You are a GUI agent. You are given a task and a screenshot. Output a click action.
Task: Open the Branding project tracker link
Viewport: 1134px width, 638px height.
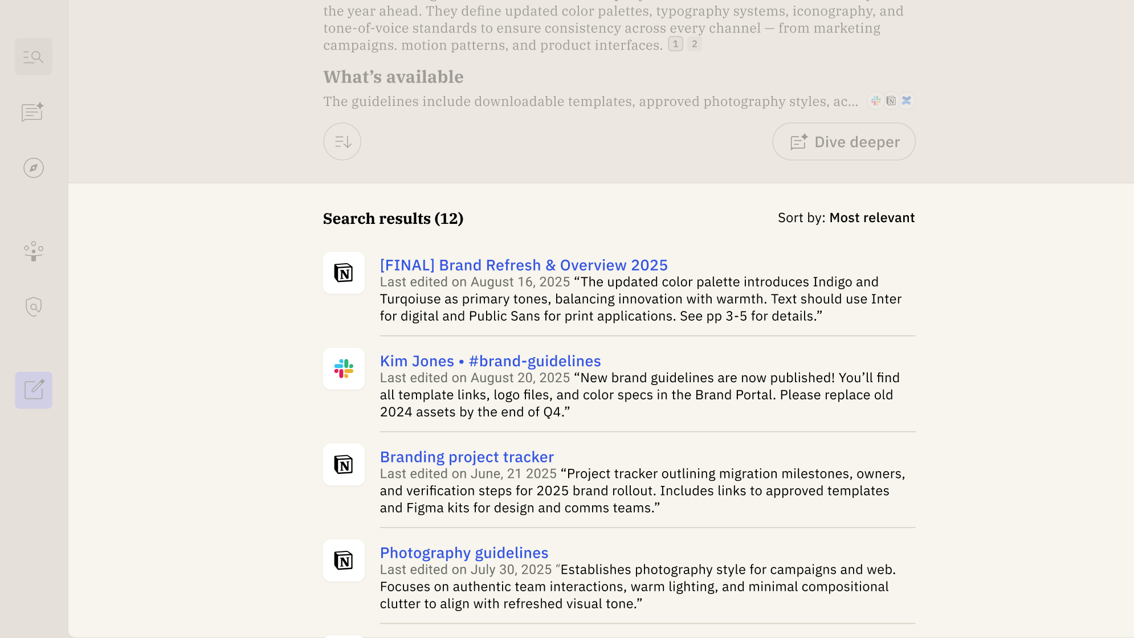[x=466, y=457]
